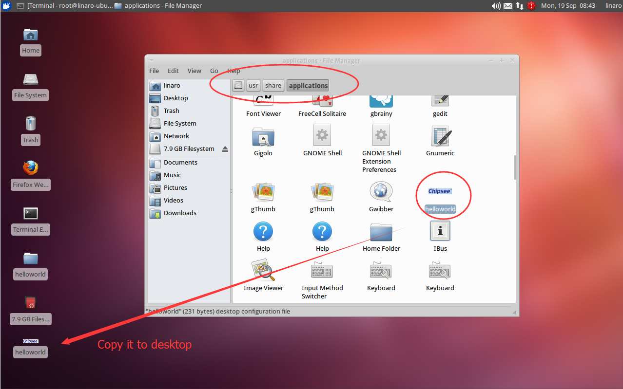Open the window menu arrow in title bar

click(151, 60)
